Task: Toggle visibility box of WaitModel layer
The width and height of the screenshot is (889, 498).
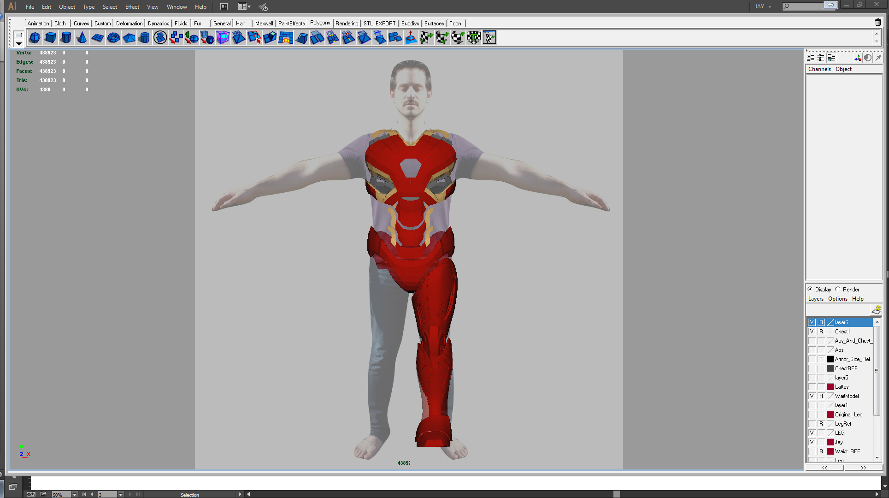Action: pyautogui.click(x=812, y=396)
